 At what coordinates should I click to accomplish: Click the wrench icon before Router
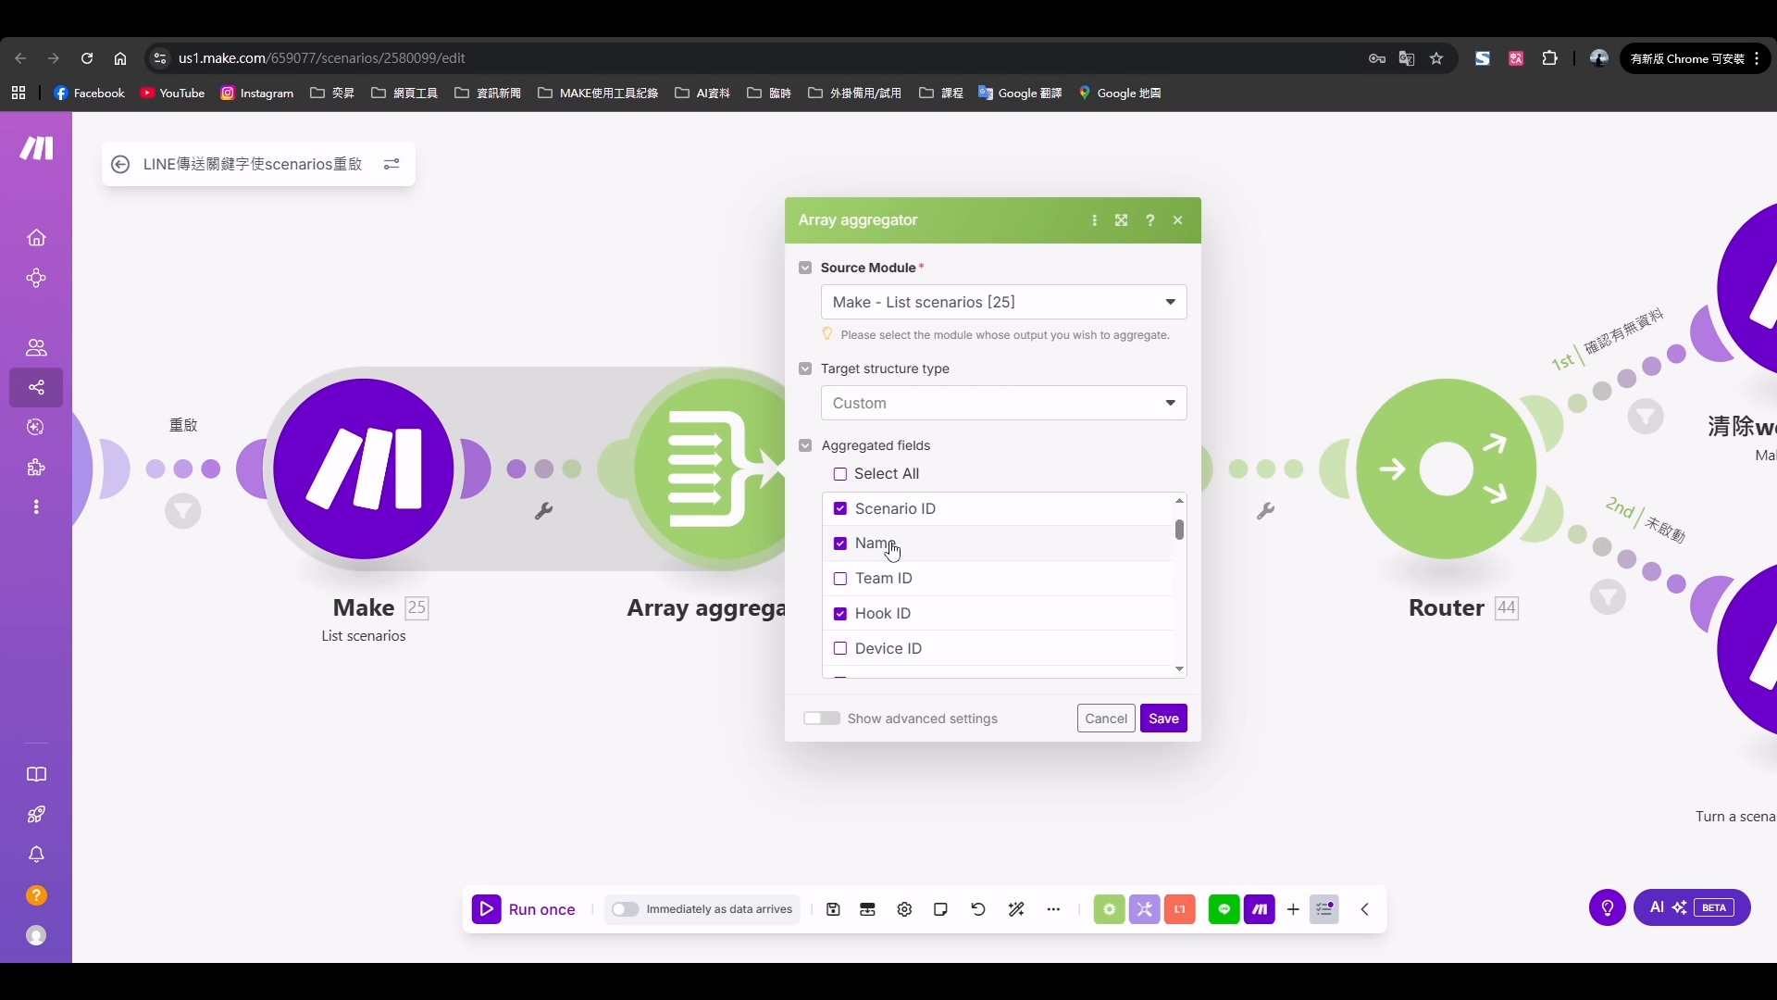(1265, 510)
